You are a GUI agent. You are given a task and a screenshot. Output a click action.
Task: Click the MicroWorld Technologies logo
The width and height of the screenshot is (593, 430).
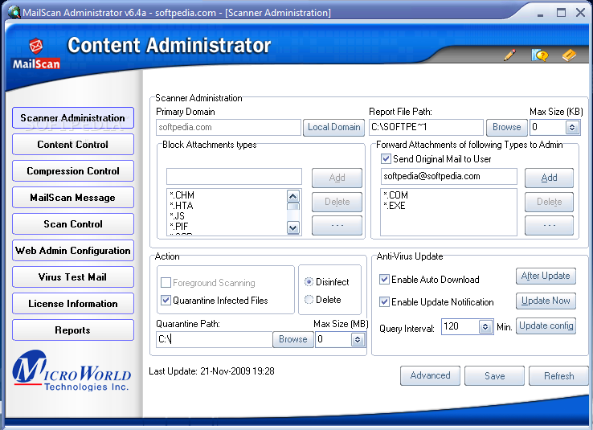pyautogui.click(x=72, y=371)
